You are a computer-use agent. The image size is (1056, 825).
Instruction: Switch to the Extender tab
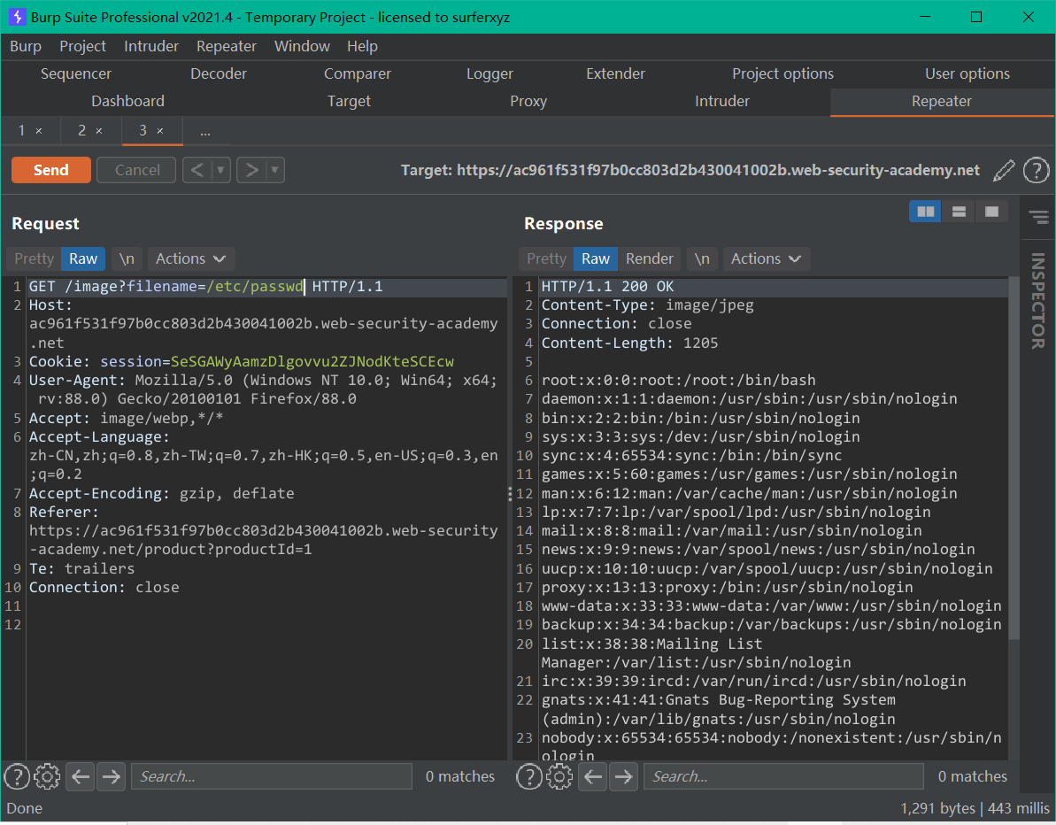tap(615, 74)
